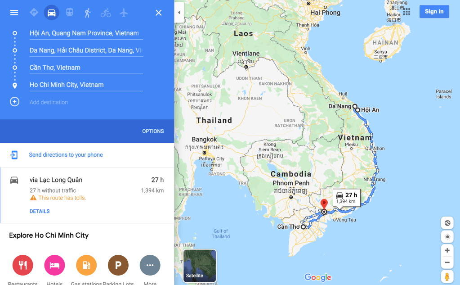Choose the best travel mode icon

(34, 13)
